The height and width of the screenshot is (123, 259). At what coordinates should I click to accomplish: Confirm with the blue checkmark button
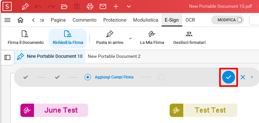229,77
